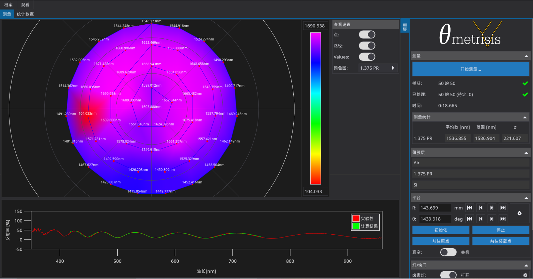Image resolution: width=533 pixels, height=279 pixels.
Task: Click the color scale maximum 1690.938 field
Action: (x=315, y=26)
